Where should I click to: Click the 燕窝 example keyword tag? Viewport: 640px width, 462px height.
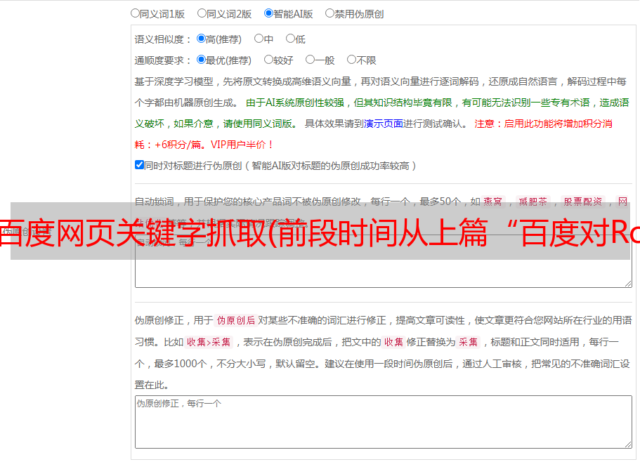click(493, 202)
